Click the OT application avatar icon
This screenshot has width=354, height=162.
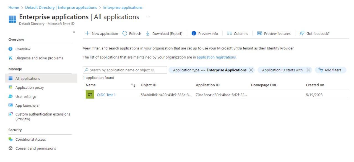(90, 95)
